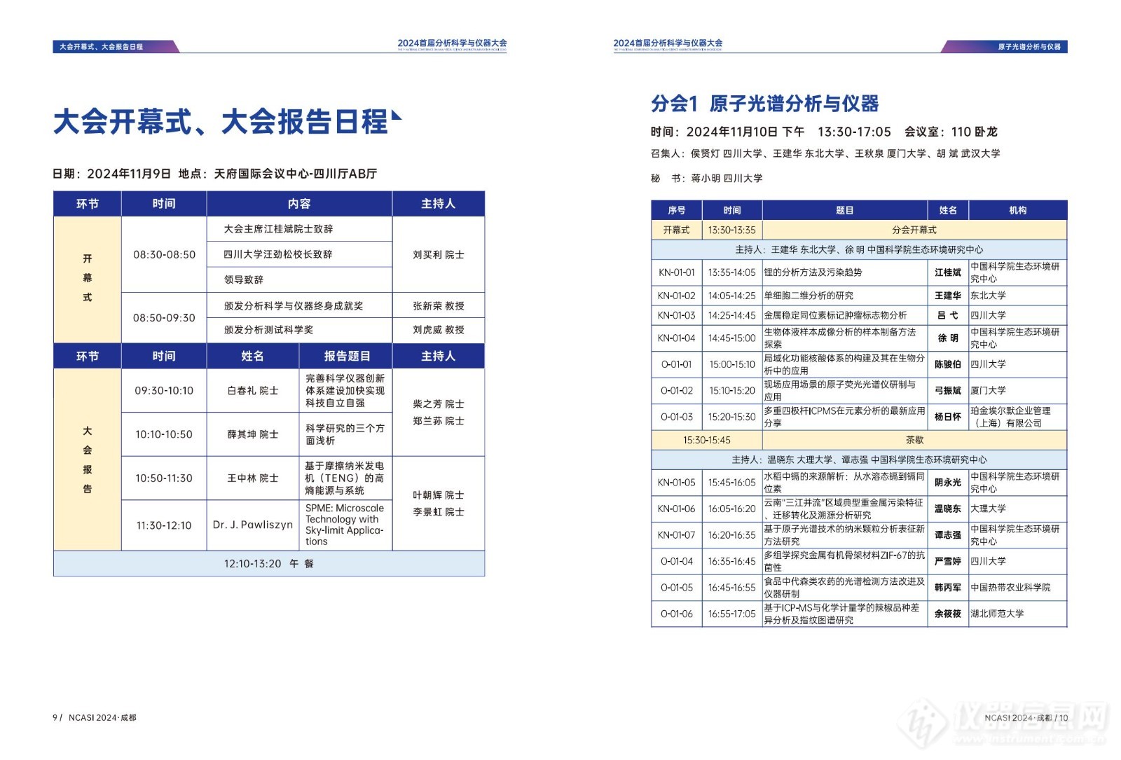
Task: Select the cell KN-01-04
Action: 677,338
